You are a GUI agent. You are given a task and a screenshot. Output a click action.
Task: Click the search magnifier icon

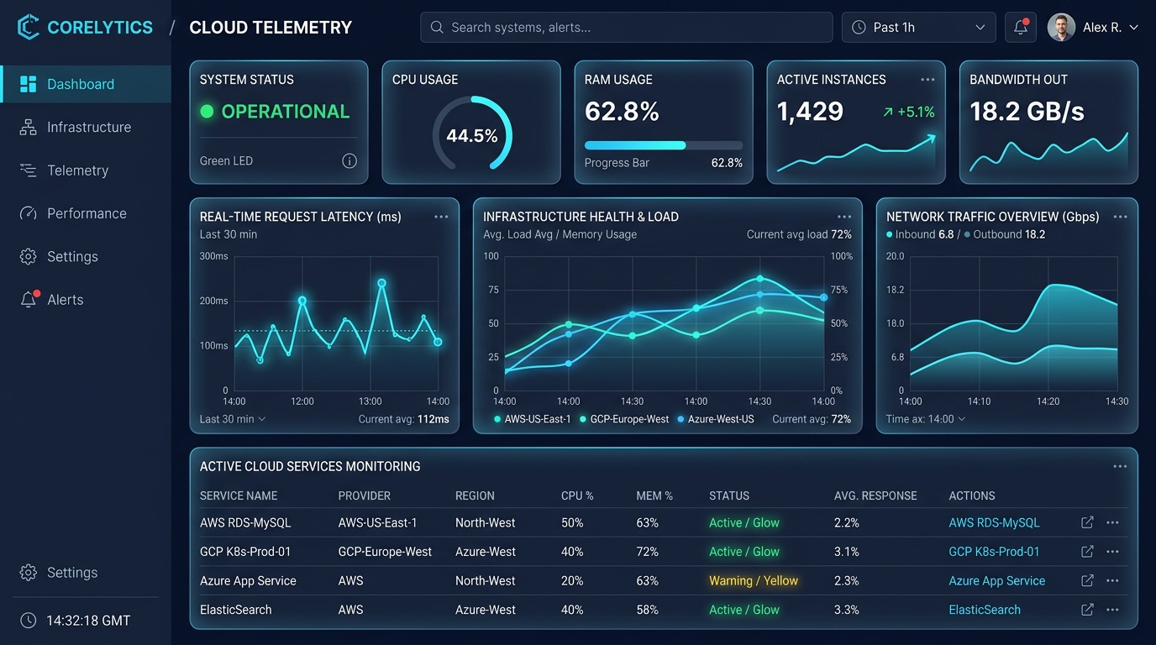tap(437, 27)
